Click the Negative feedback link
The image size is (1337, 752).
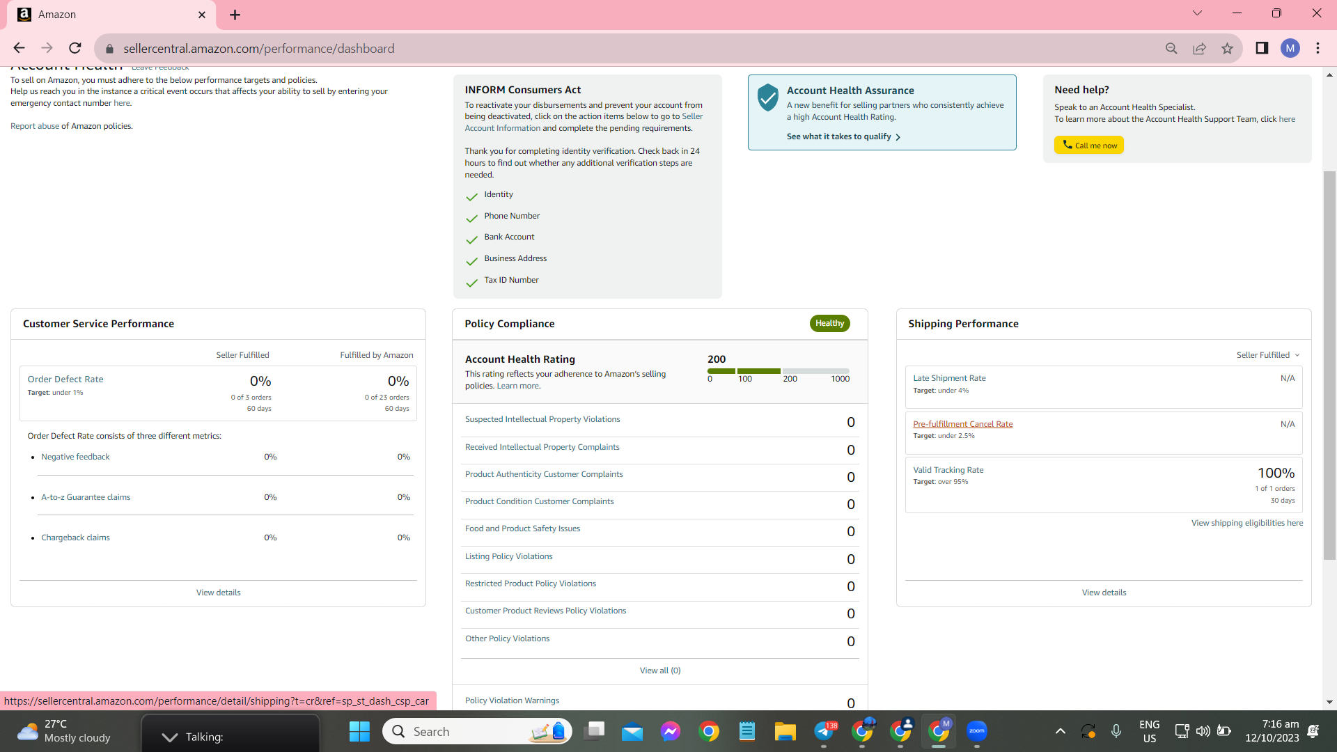(75, 457)
